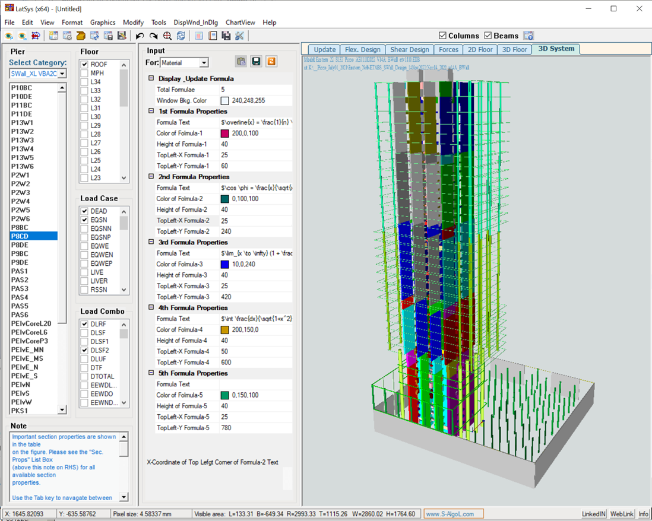Switch to the Shear Design tab

point(409,49)
